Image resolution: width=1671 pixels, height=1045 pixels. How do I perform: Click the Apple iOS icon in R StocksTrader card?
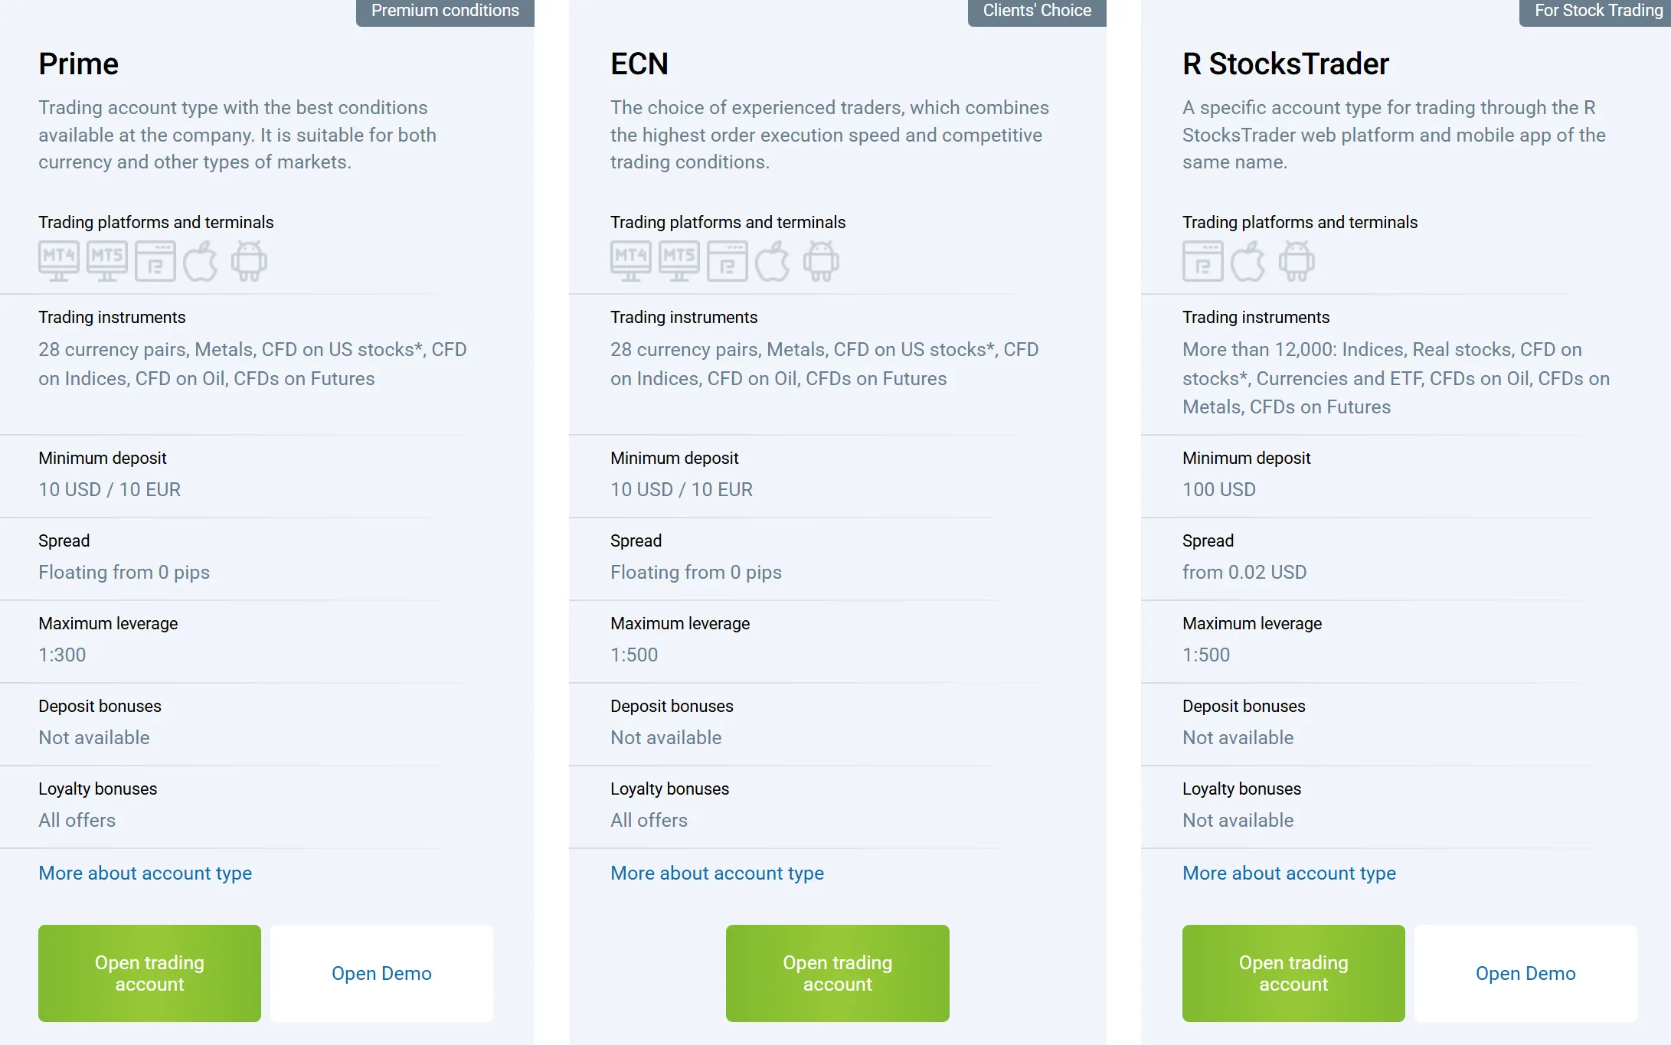(1248, 261)
